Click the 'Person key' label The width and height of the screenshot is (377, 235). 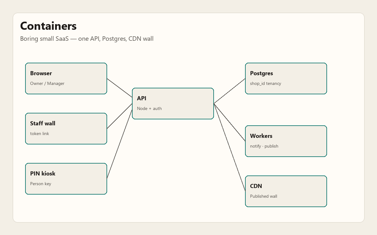point(41,184)
